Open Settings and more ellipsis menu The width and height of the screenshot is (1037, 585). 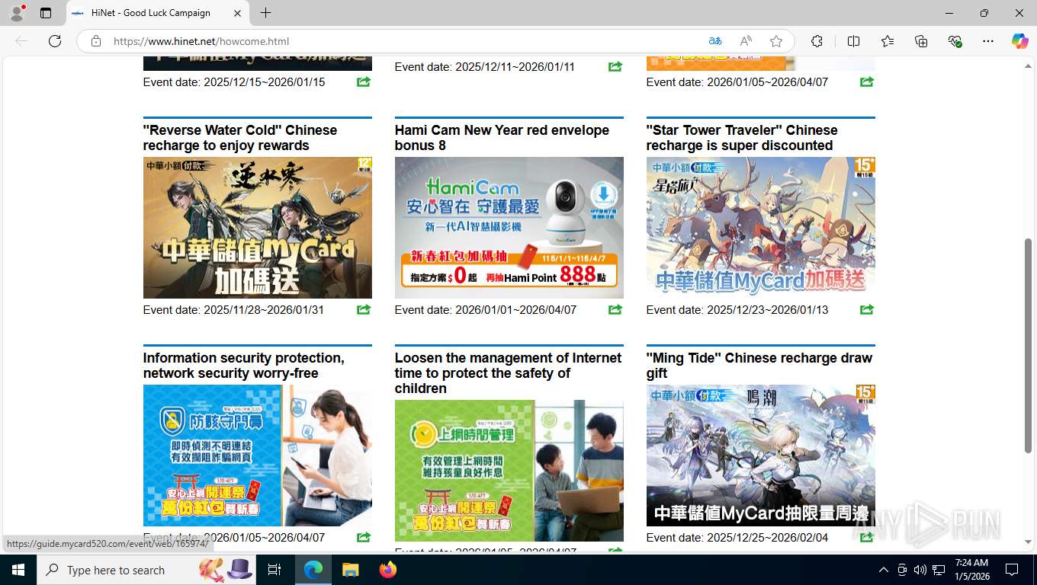[x=988, y=41]
